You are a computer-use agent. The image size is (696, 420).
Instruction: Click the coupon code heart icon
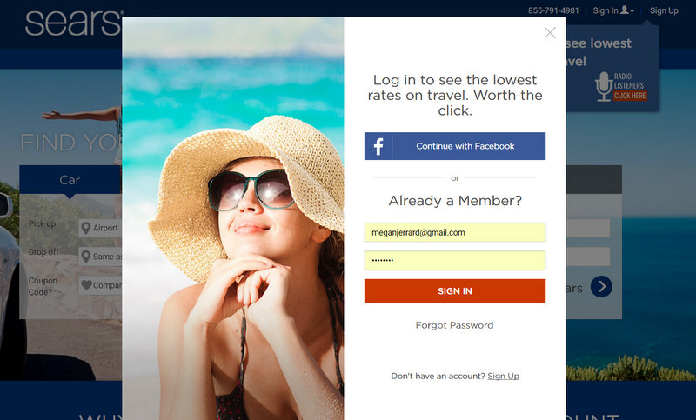(x=86, y=285)
